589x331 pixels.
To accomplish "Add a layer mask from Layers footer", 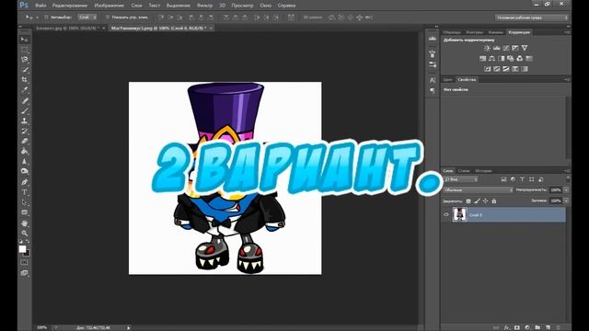I will click(x=517, y=327).
